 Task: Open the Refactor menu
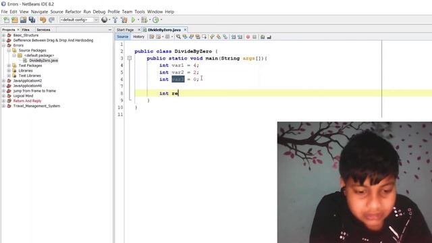coord(73,11)
